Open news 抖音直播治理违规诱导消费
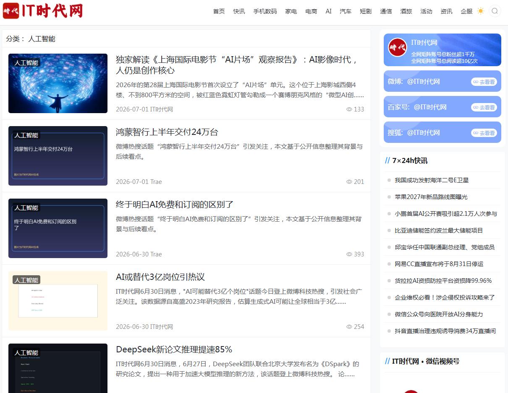Image resolution: width=508 pixels, height=393 pixels. 445,331
